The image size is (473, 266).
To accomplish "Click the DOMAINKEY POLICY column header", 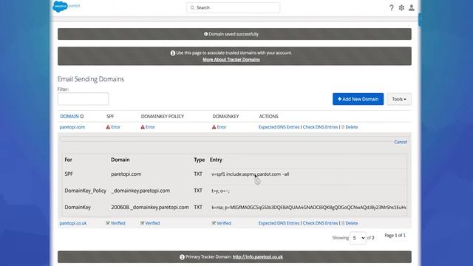I will point(163,117).
